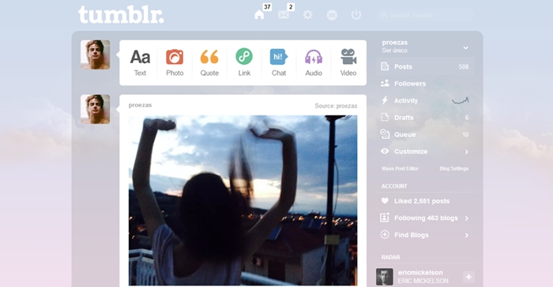Screen dimensions: 553x287
Task: Click the Drafts document icon
Action: pos(385,117)
